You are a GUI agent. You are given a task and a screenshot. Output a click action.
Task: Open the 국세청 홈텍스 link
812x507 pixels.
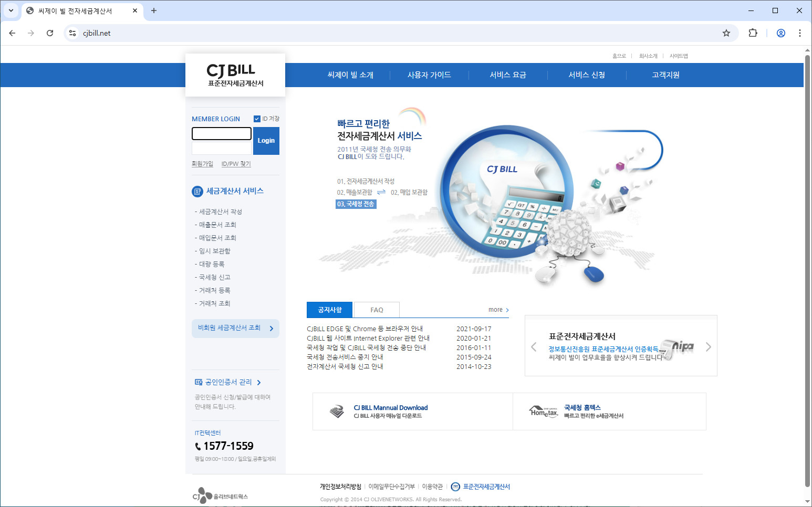tap(582, 408)
